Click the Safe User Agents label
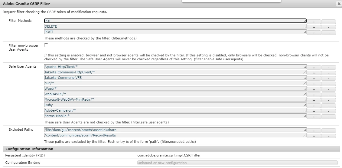The height and width of the screenshot is (168, 342). tap(22, 66)
